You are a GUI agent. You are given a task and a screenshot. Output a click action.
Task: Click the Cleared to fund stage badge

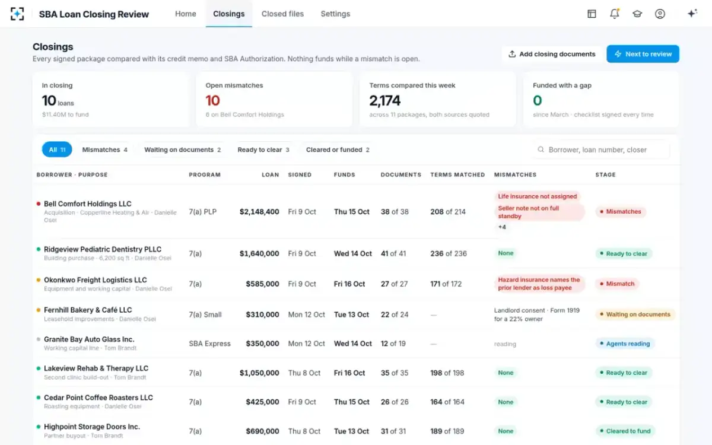(x=625, y=431)
